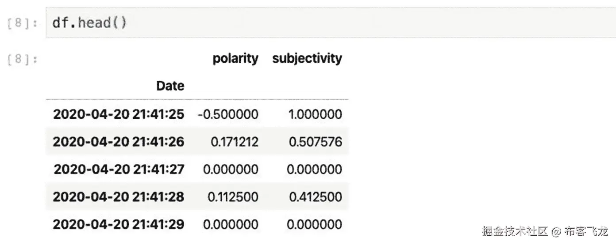Select row index 2020-04-20 21:41:26
616x245 pixels.
[x=119, y=142]
